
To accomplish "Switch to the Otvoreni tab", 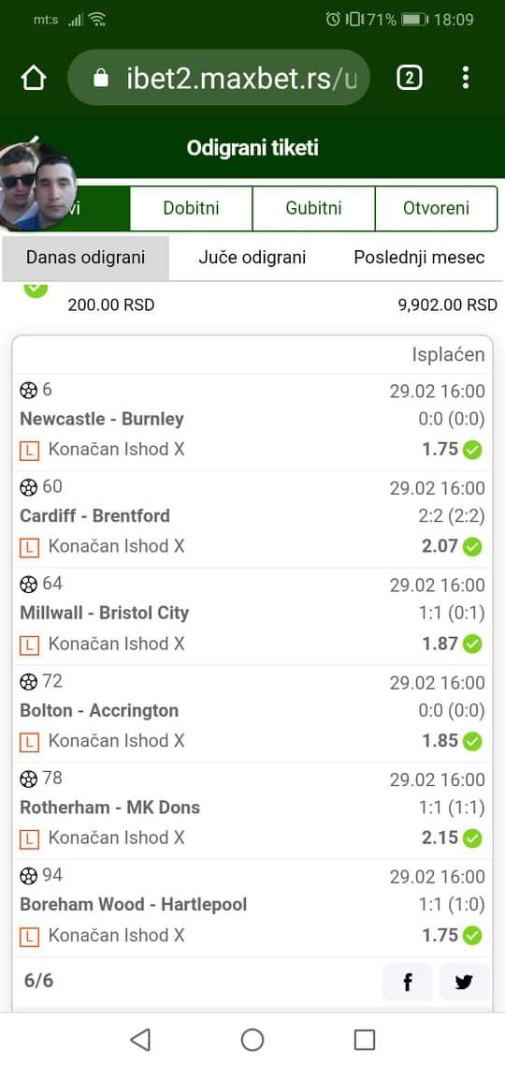I will (437, 208).
